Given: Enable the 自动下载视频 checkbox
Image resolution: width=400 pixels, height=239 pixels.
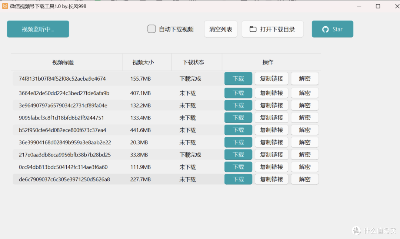Looking at the screenshot, I should coord(151,29).
